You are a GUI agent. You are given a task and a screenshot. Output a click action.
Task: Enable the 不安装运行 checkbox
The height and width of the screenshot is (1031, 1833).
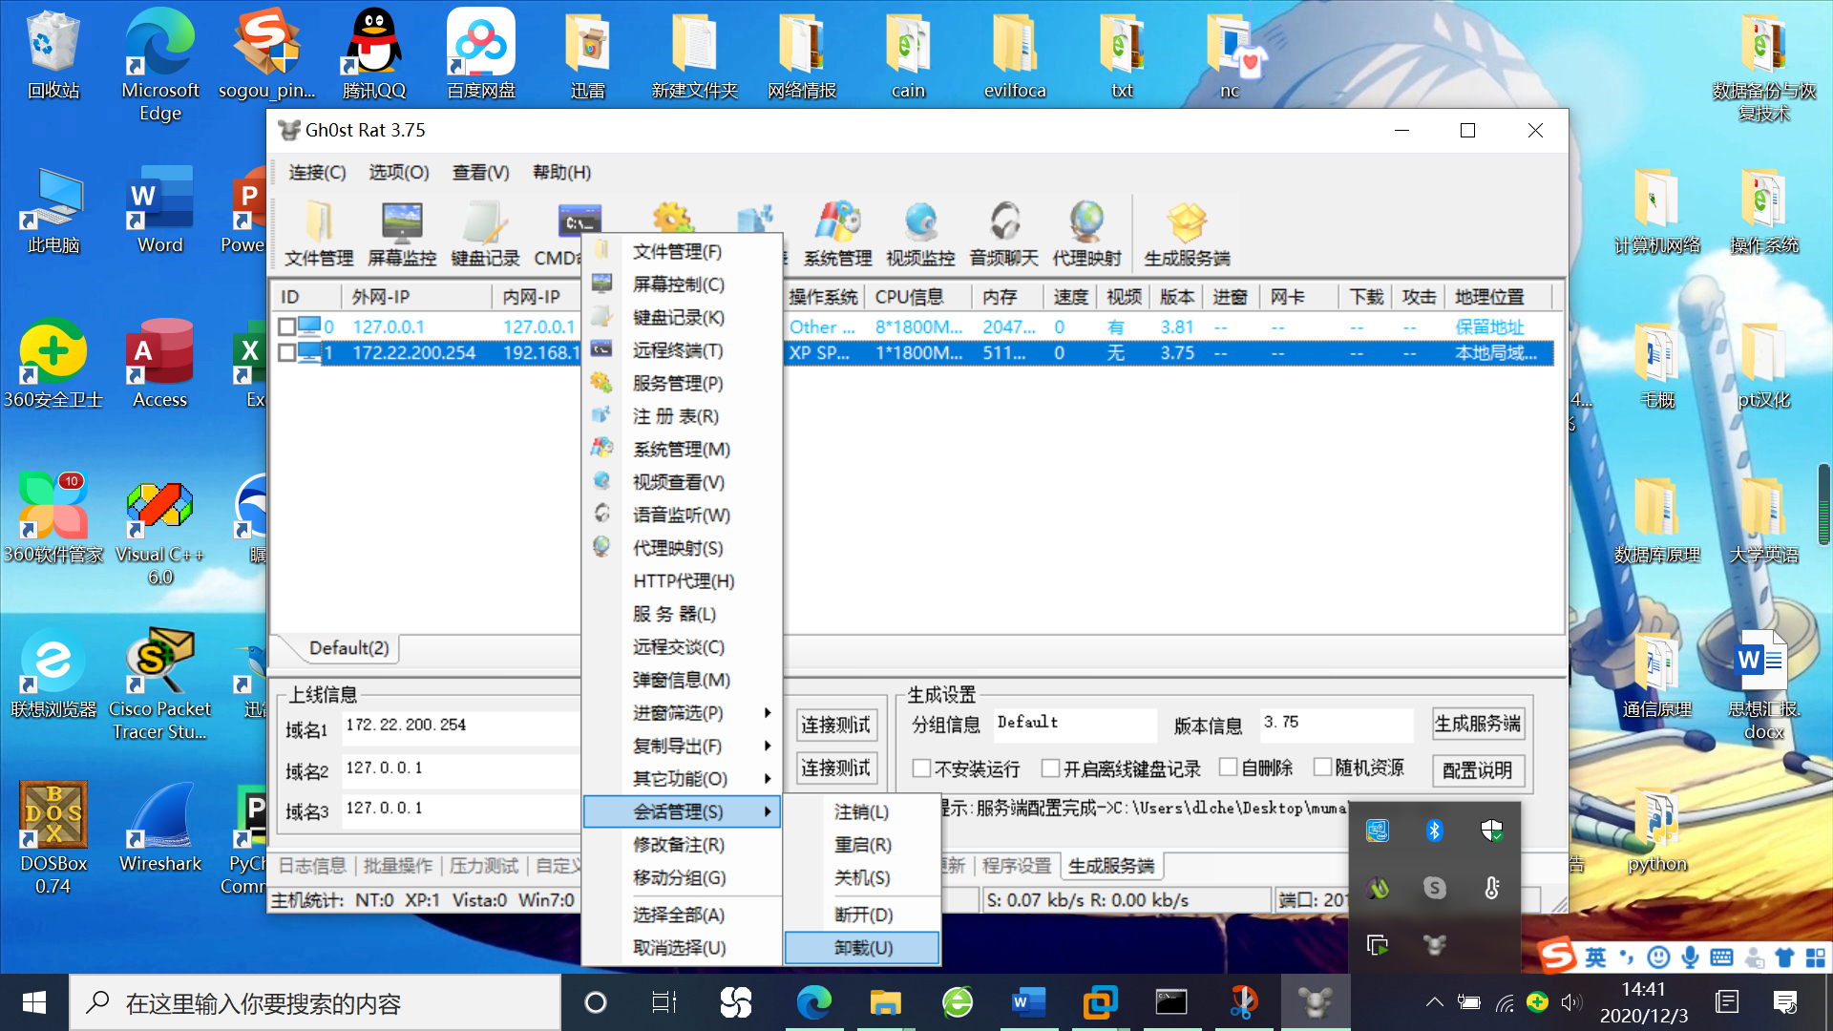click(922, 768)
